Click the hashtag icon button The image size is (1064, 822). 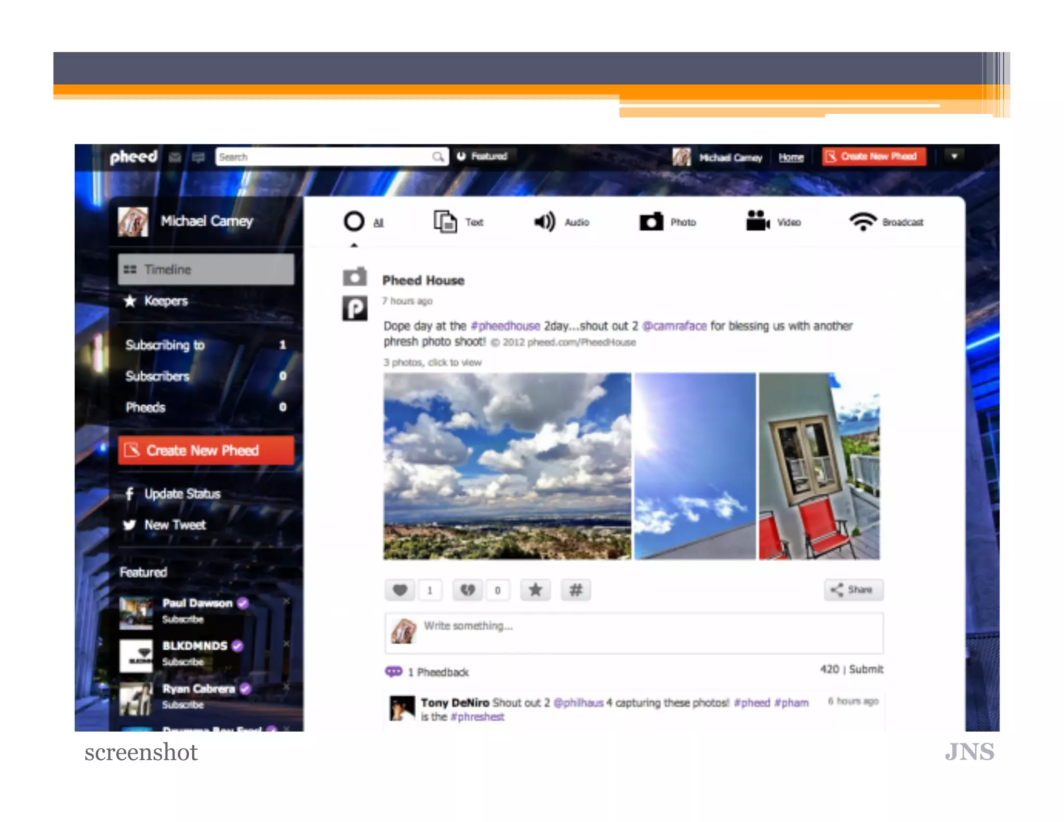pyautogui.click(x=576, y=590)
